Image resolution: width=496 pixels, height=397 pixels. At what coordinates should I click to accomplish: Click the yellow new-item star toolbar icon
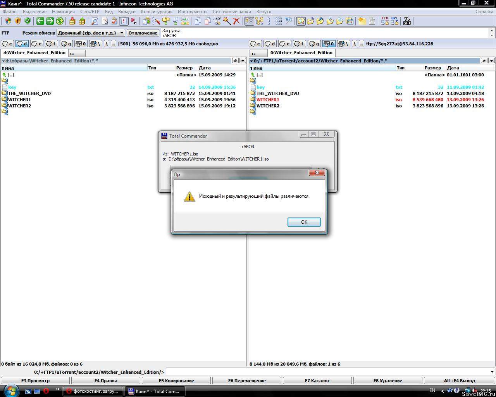362,21
